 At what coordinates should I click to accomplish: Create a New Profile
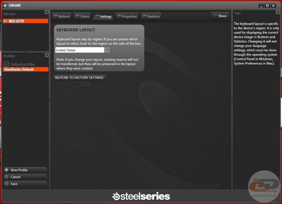pyautogui.click(x=25, y=170)
